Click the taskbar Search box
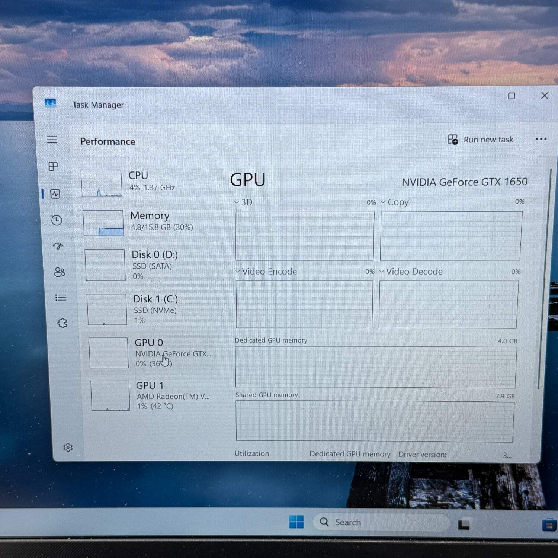Image resolution: width=558 pixels, height=558 pixels. tap(381, 522)
